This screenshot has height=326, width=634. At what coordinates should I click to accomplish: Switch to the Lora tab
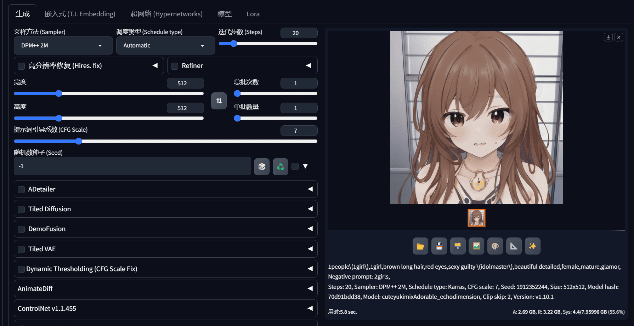coord(253,14)
